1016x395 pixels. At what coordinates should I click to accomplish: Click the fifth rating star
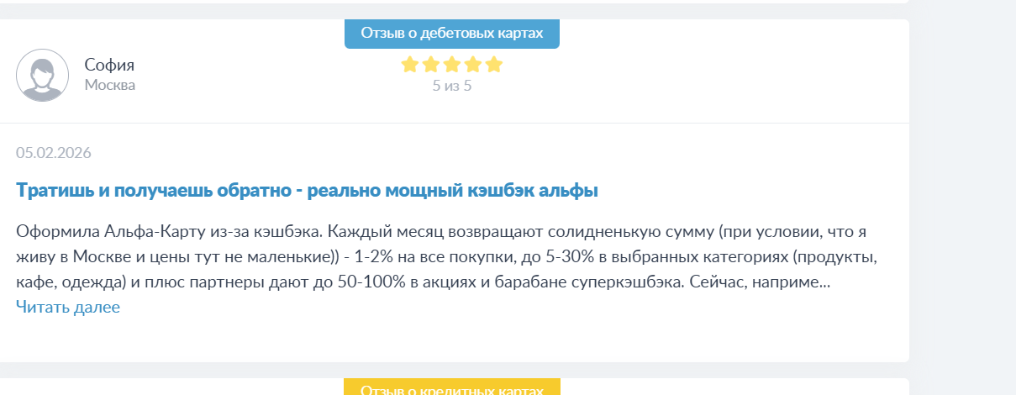click(x=494, y=65)
